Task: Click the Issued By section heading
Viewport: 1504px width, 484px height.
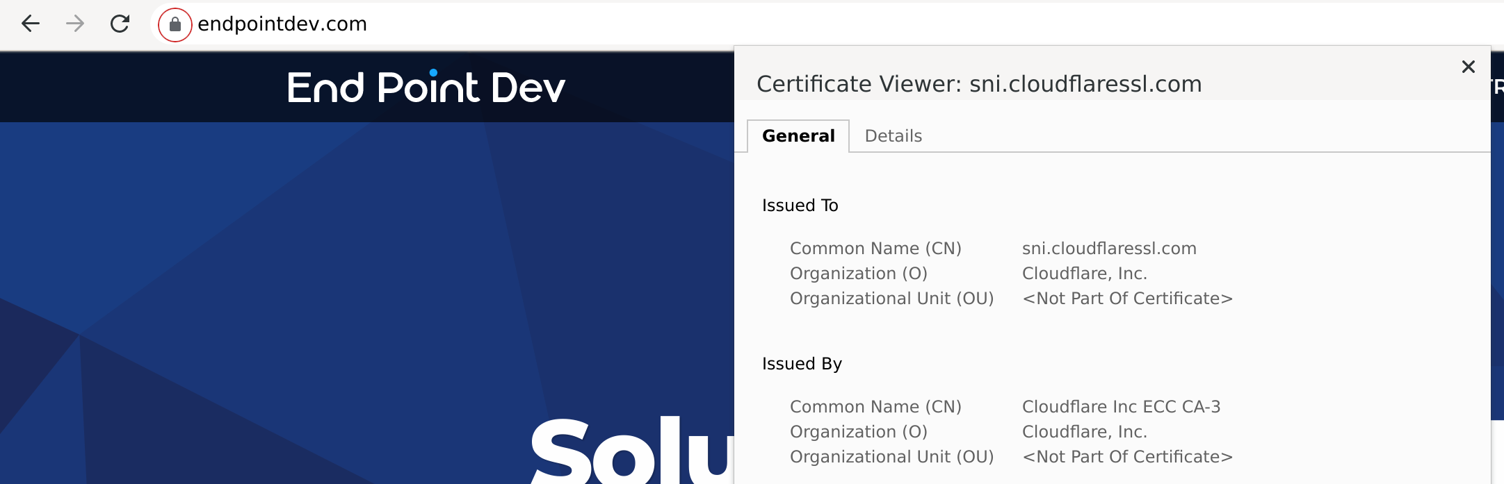Action: coord(802,364)
